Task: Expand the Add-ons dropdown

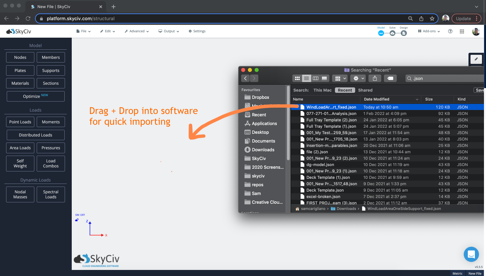Action: 428,31
